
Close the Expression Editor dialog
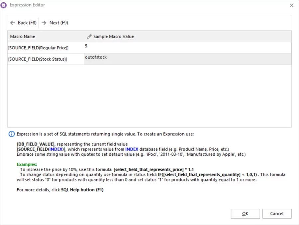pyautogui.click(x=291, y=5)
